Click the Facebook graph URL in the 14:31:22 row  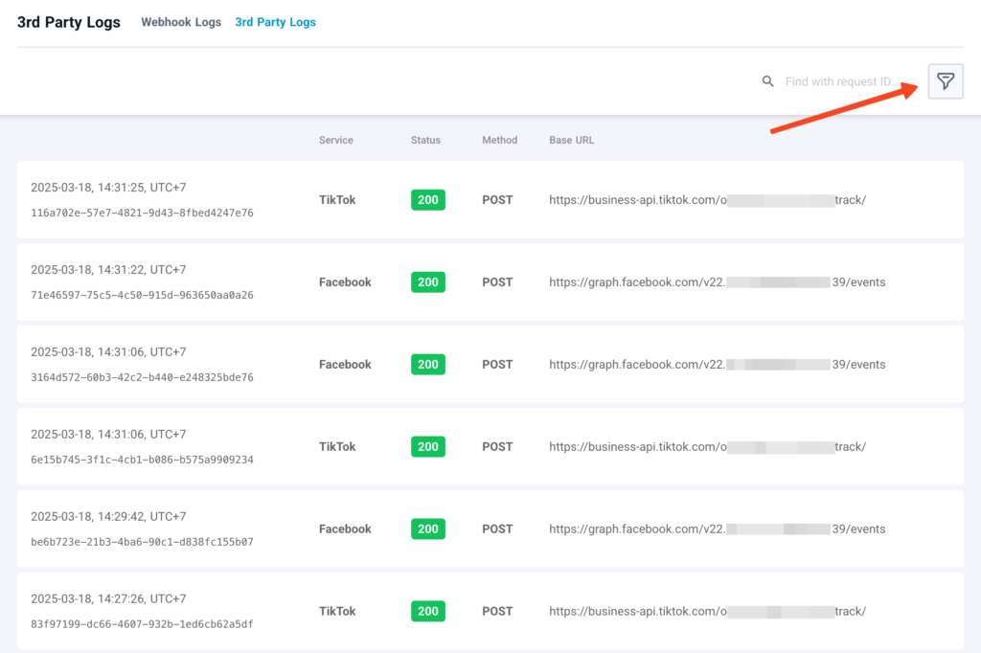[717, 282]
